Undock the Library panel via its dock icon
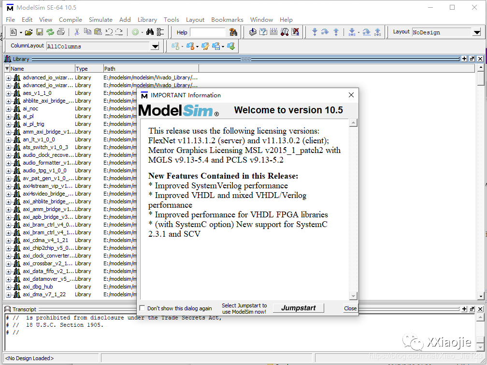This screenshot has height=365, width=487. click(x=472, y=59)
